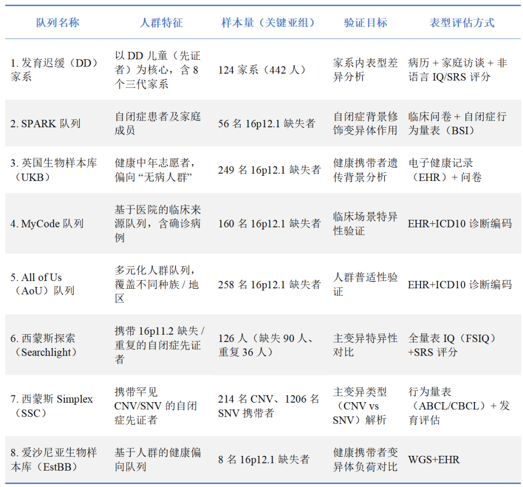Select the WGS+EHR assessment cell
Image resolution: width=523 pixels, height=487 pixels.
point(434,459)
